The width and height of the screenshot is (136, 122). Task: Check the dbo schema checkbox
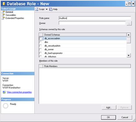pyautogui.click(x=41, y=42)
